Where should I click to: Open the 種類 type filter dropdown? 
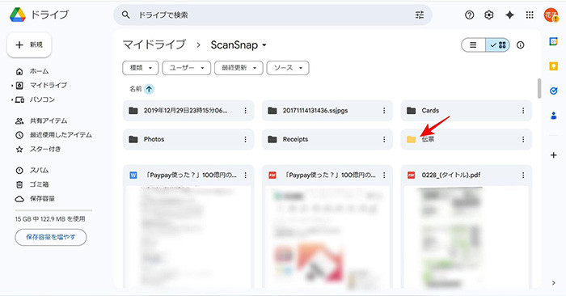click(141, 68)
